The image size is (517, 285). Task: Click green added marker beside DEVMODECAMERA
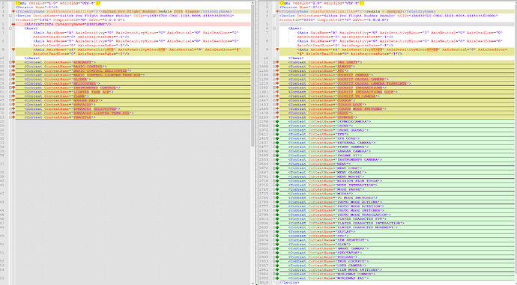(277, 121)
